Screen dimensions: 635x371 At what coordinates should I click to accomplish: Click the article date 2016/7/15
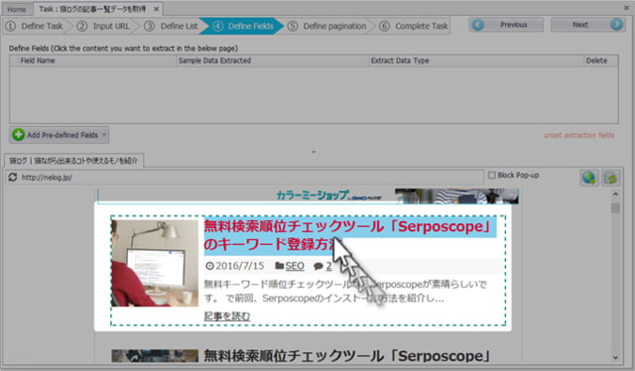(x=240, y=266)
